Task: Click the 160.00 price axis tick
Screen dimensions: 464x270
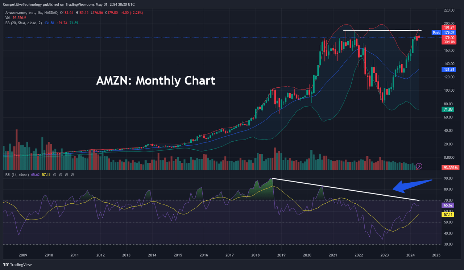Action: tap(449, 50)
